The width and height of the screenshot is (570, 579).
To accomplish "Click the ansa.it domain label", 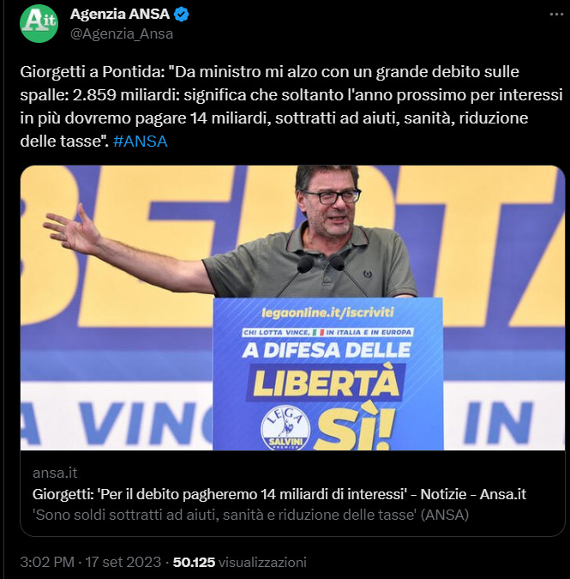I will pyautogui.click(x=55, y=473).
